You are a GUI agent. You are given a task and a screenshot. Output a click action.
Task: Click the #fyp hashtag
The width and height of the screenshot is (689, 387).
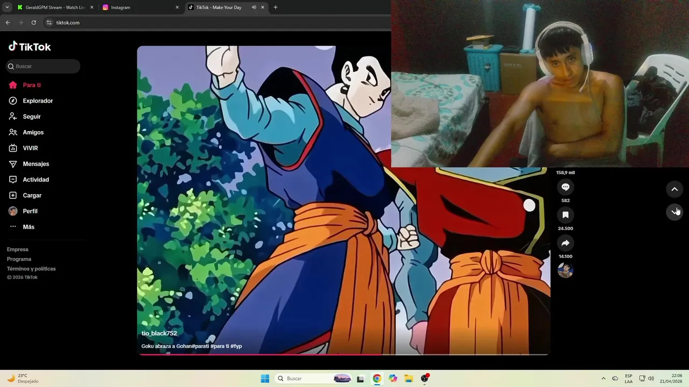[236, 346]
